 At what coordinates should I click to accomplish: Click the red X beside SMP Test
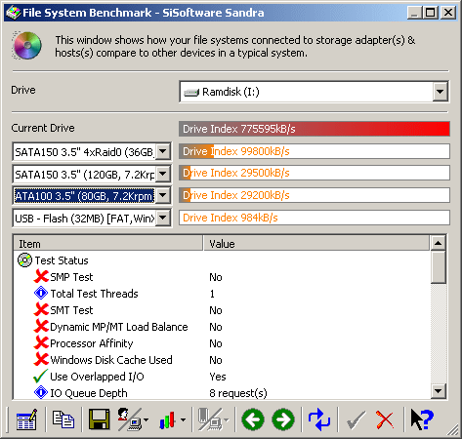click(x=41, y=277)
